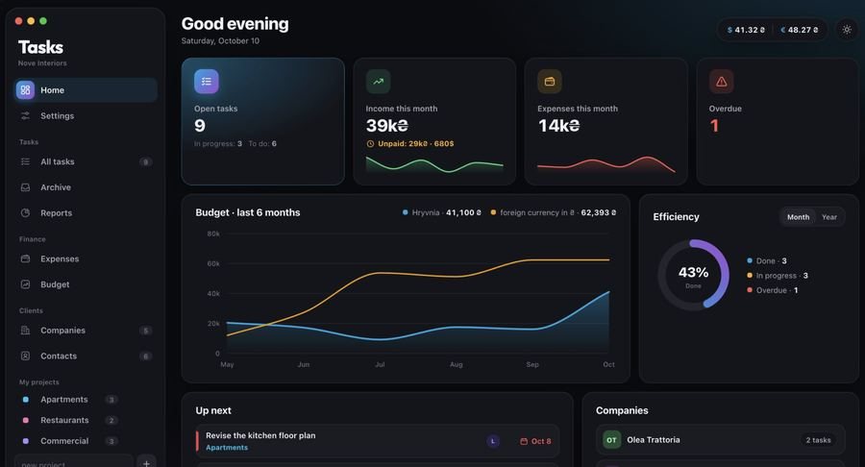This screenshot has height=467, width=865.
Task: Click the All tasks list icon
Action: click(25, 161)
